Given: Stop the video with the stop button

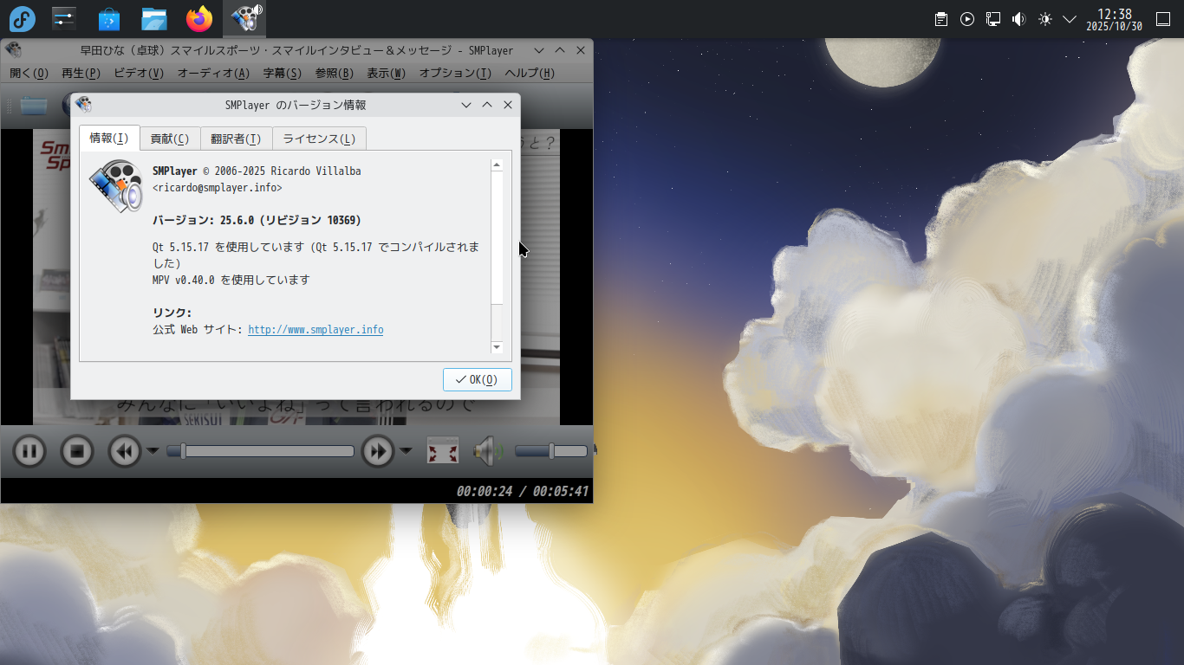Looking at the screenshot, I should (77, 451).
